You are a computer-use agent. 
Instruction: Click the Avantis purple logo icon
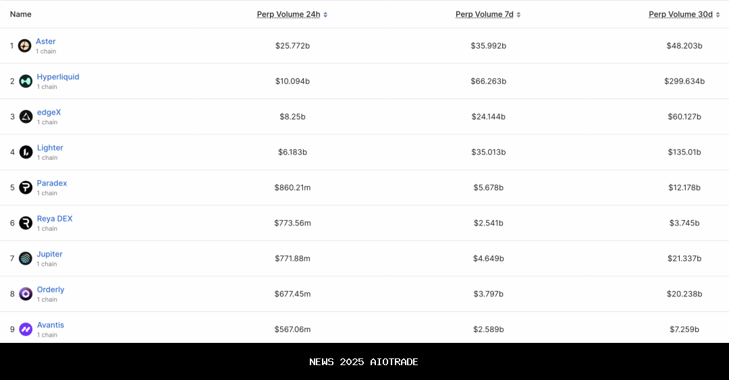pos(26,329)
